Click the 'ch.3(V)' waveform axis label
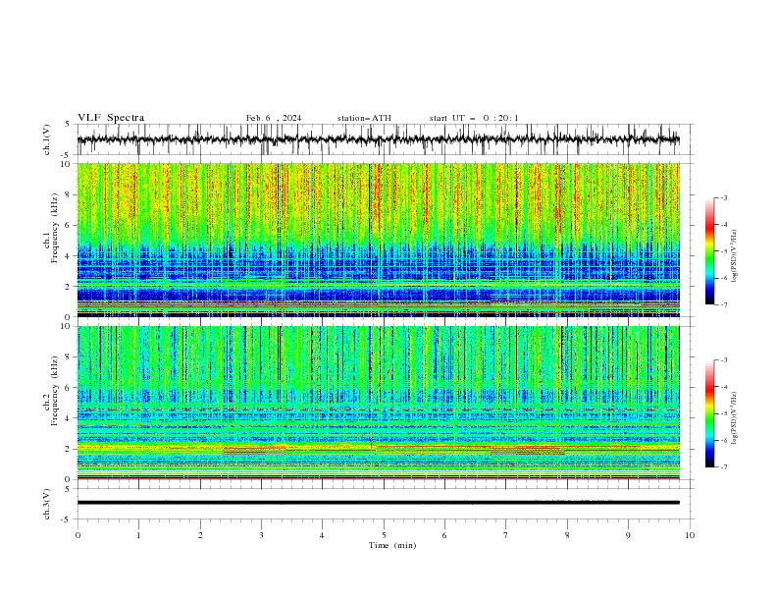The image size is (777, 601). click(47, 504)
